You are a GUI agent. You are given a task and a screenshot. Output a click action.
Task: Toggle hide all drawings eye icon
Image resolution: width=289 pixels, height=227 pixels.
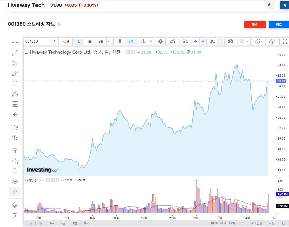(15, 182)
